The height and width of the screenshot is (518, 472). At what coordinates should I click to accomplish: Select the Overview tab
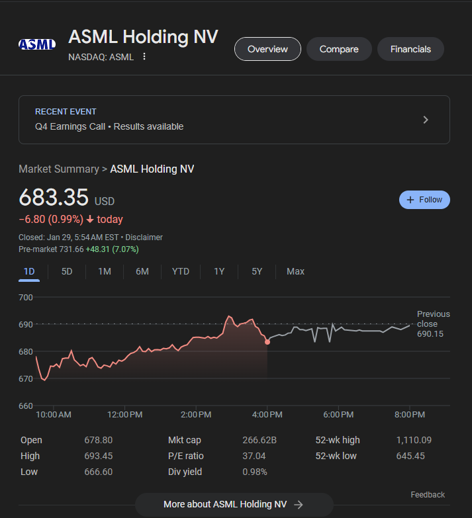(267, 49)
